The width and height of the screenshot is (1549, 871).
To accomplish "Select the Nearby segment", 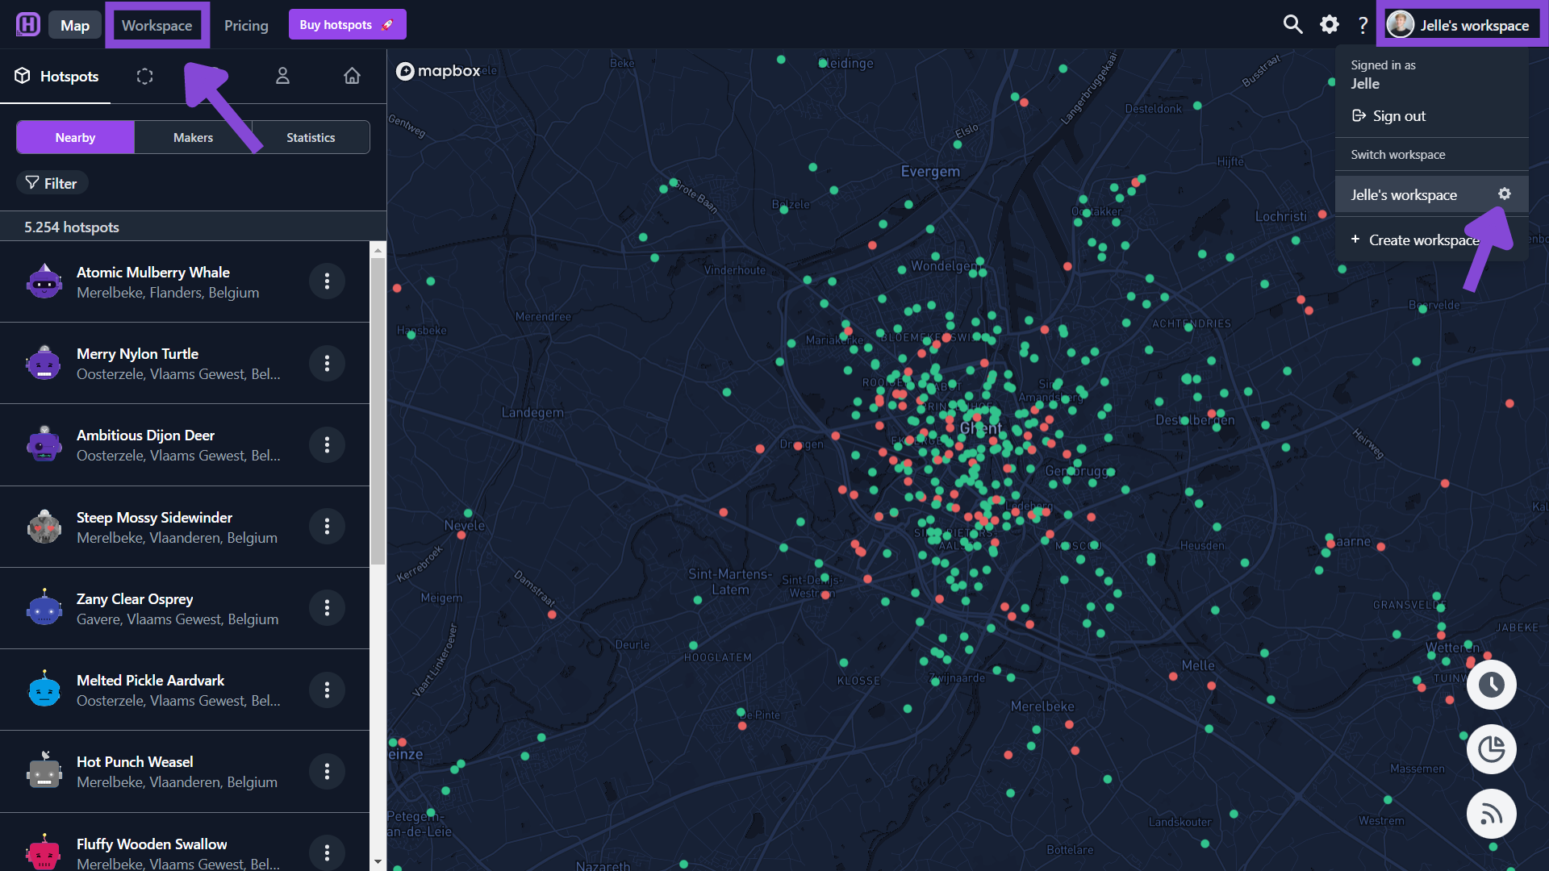I will 75,137.
